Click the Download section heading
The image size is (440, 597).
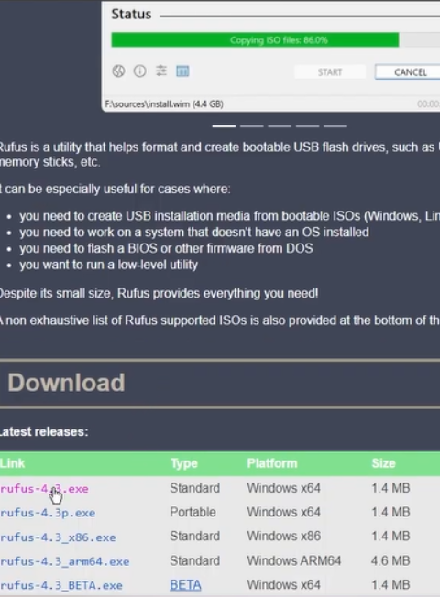(66, 382)
